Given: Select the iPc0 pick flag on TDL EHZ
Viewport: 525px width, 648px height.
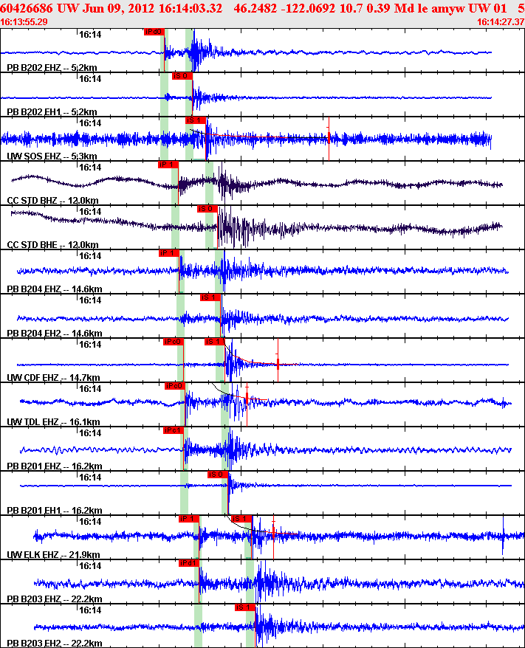Looking at the screenshot, I should pos(174,386).
